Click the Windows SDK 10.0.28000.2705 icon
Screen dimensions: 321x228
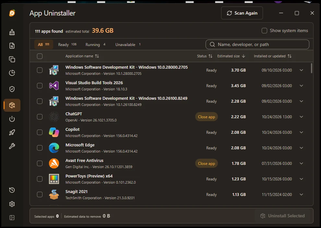pos(54,70)
